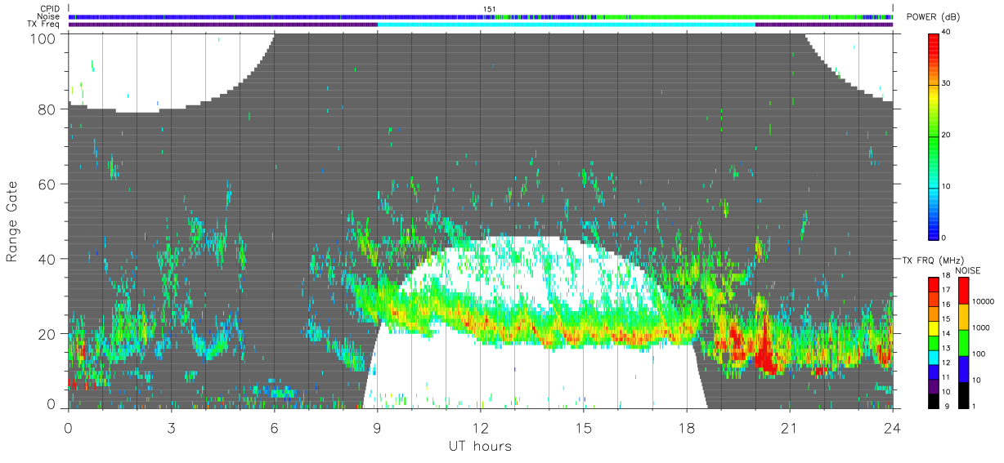
Task: Click the blue segment of NOISE colorbar
Action: 963,368
